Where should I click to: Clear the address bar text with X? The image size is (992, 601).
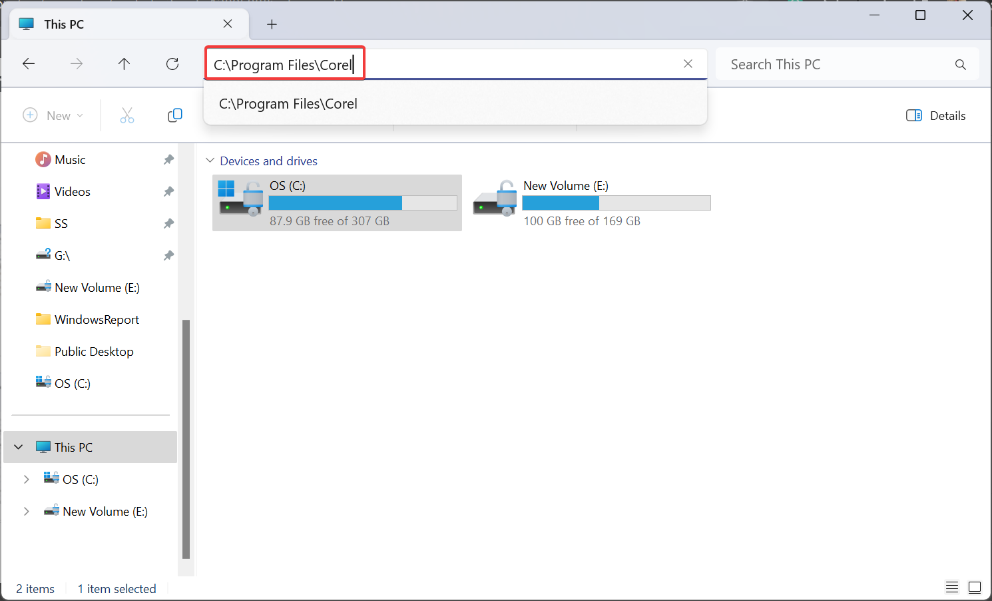click(x=688, y=63)
